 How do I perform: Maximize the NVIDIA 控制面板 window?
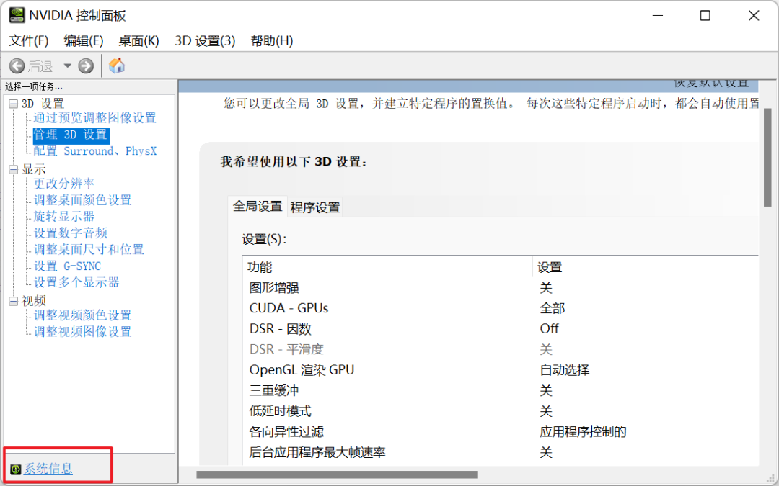coord(705,15)
